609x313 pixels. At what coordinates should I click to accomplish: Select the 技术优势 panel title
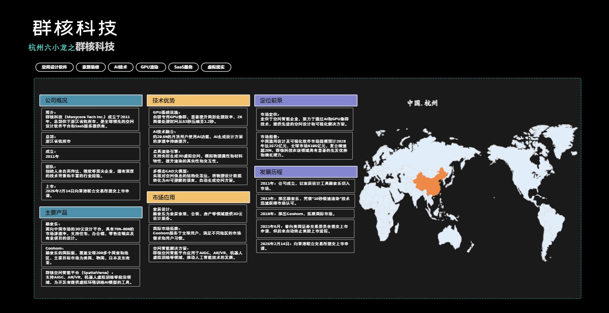tap(197, 100)
